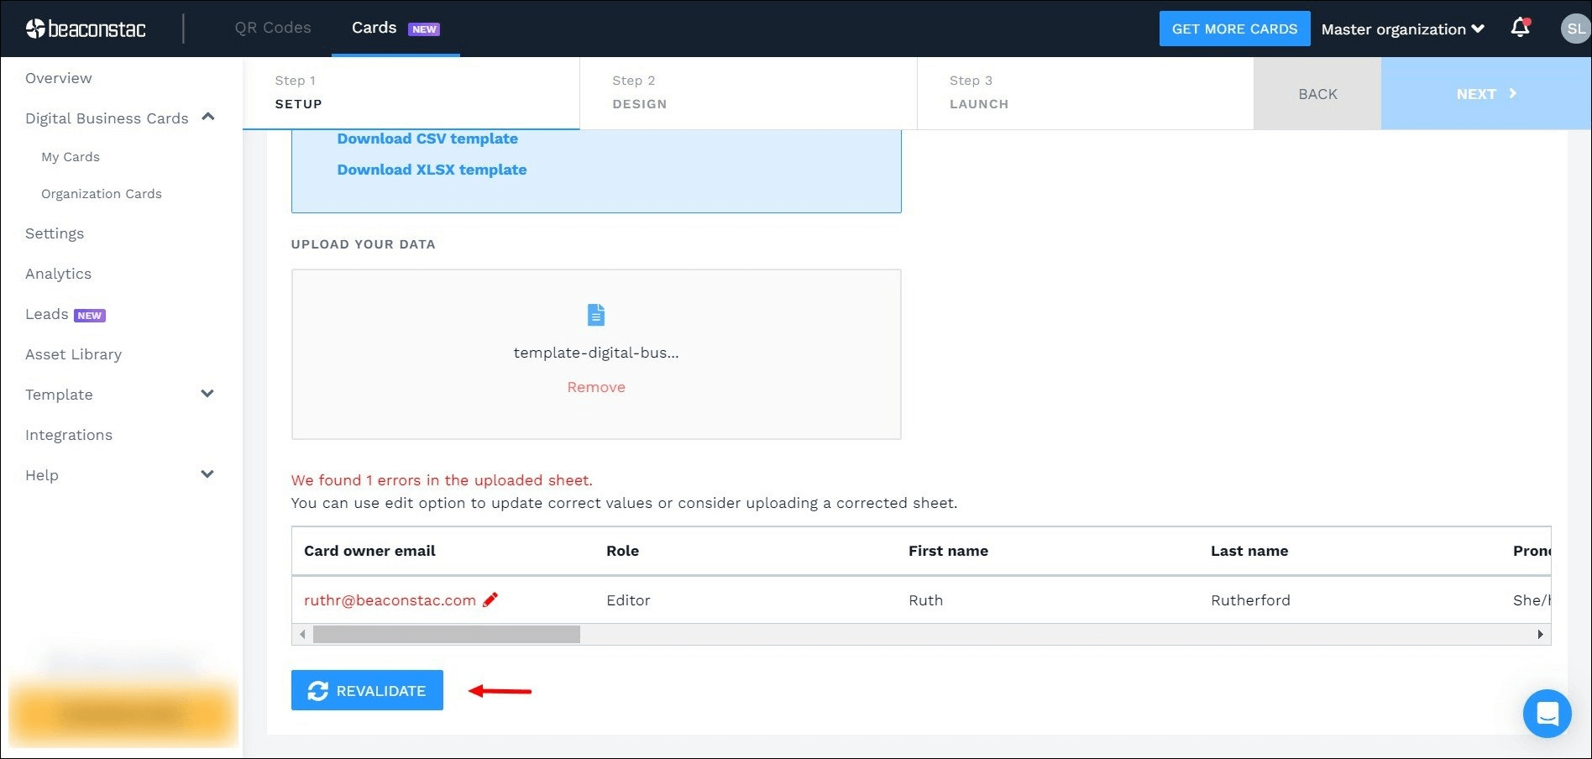Go to Step 2 Design

pyautogui.click(x=748, y=93)
